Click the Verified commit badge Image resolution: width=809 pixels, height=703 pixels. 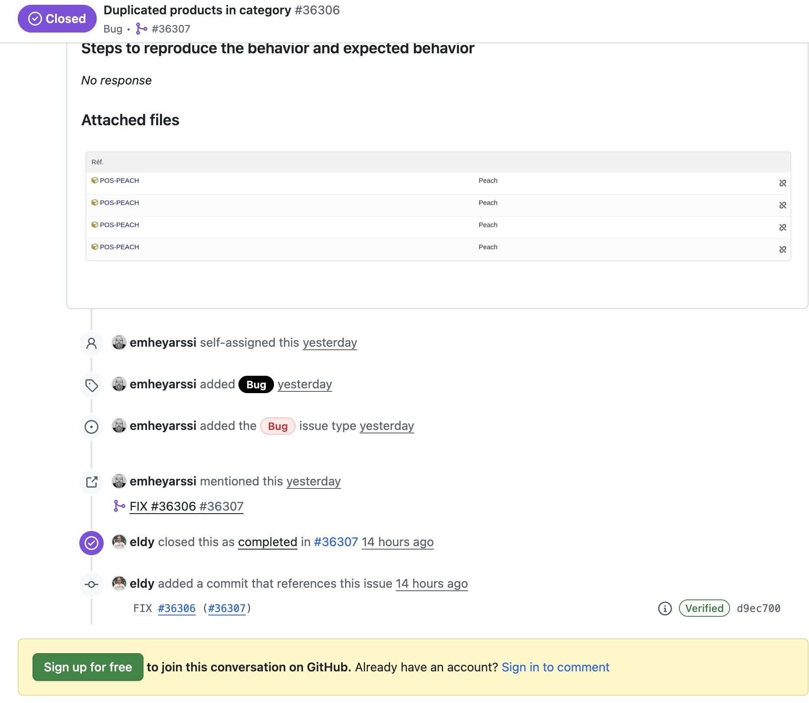click(704, 609)
